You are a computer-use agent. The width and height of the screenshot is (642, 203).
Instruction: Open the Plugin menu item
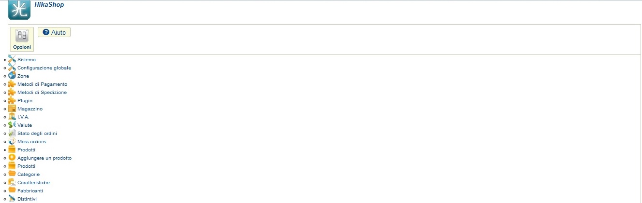pyautogui.click(x=25, y=101)
